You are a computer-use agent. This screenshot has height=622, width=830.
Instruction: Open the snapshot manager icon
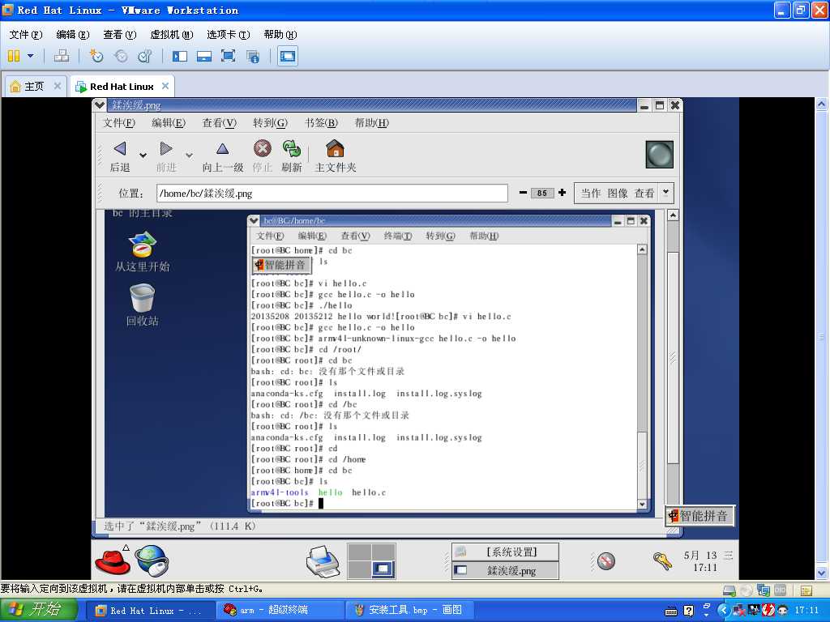pyautogui.click(x=144, y=56)
